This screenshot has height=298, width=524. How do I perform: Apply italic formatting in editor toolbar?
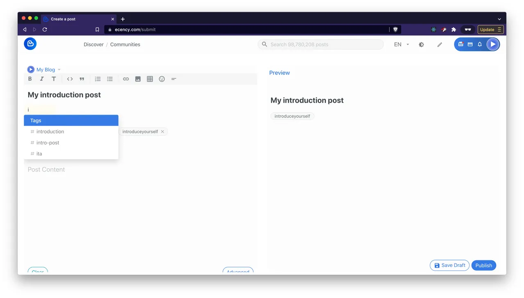point(42,79)
